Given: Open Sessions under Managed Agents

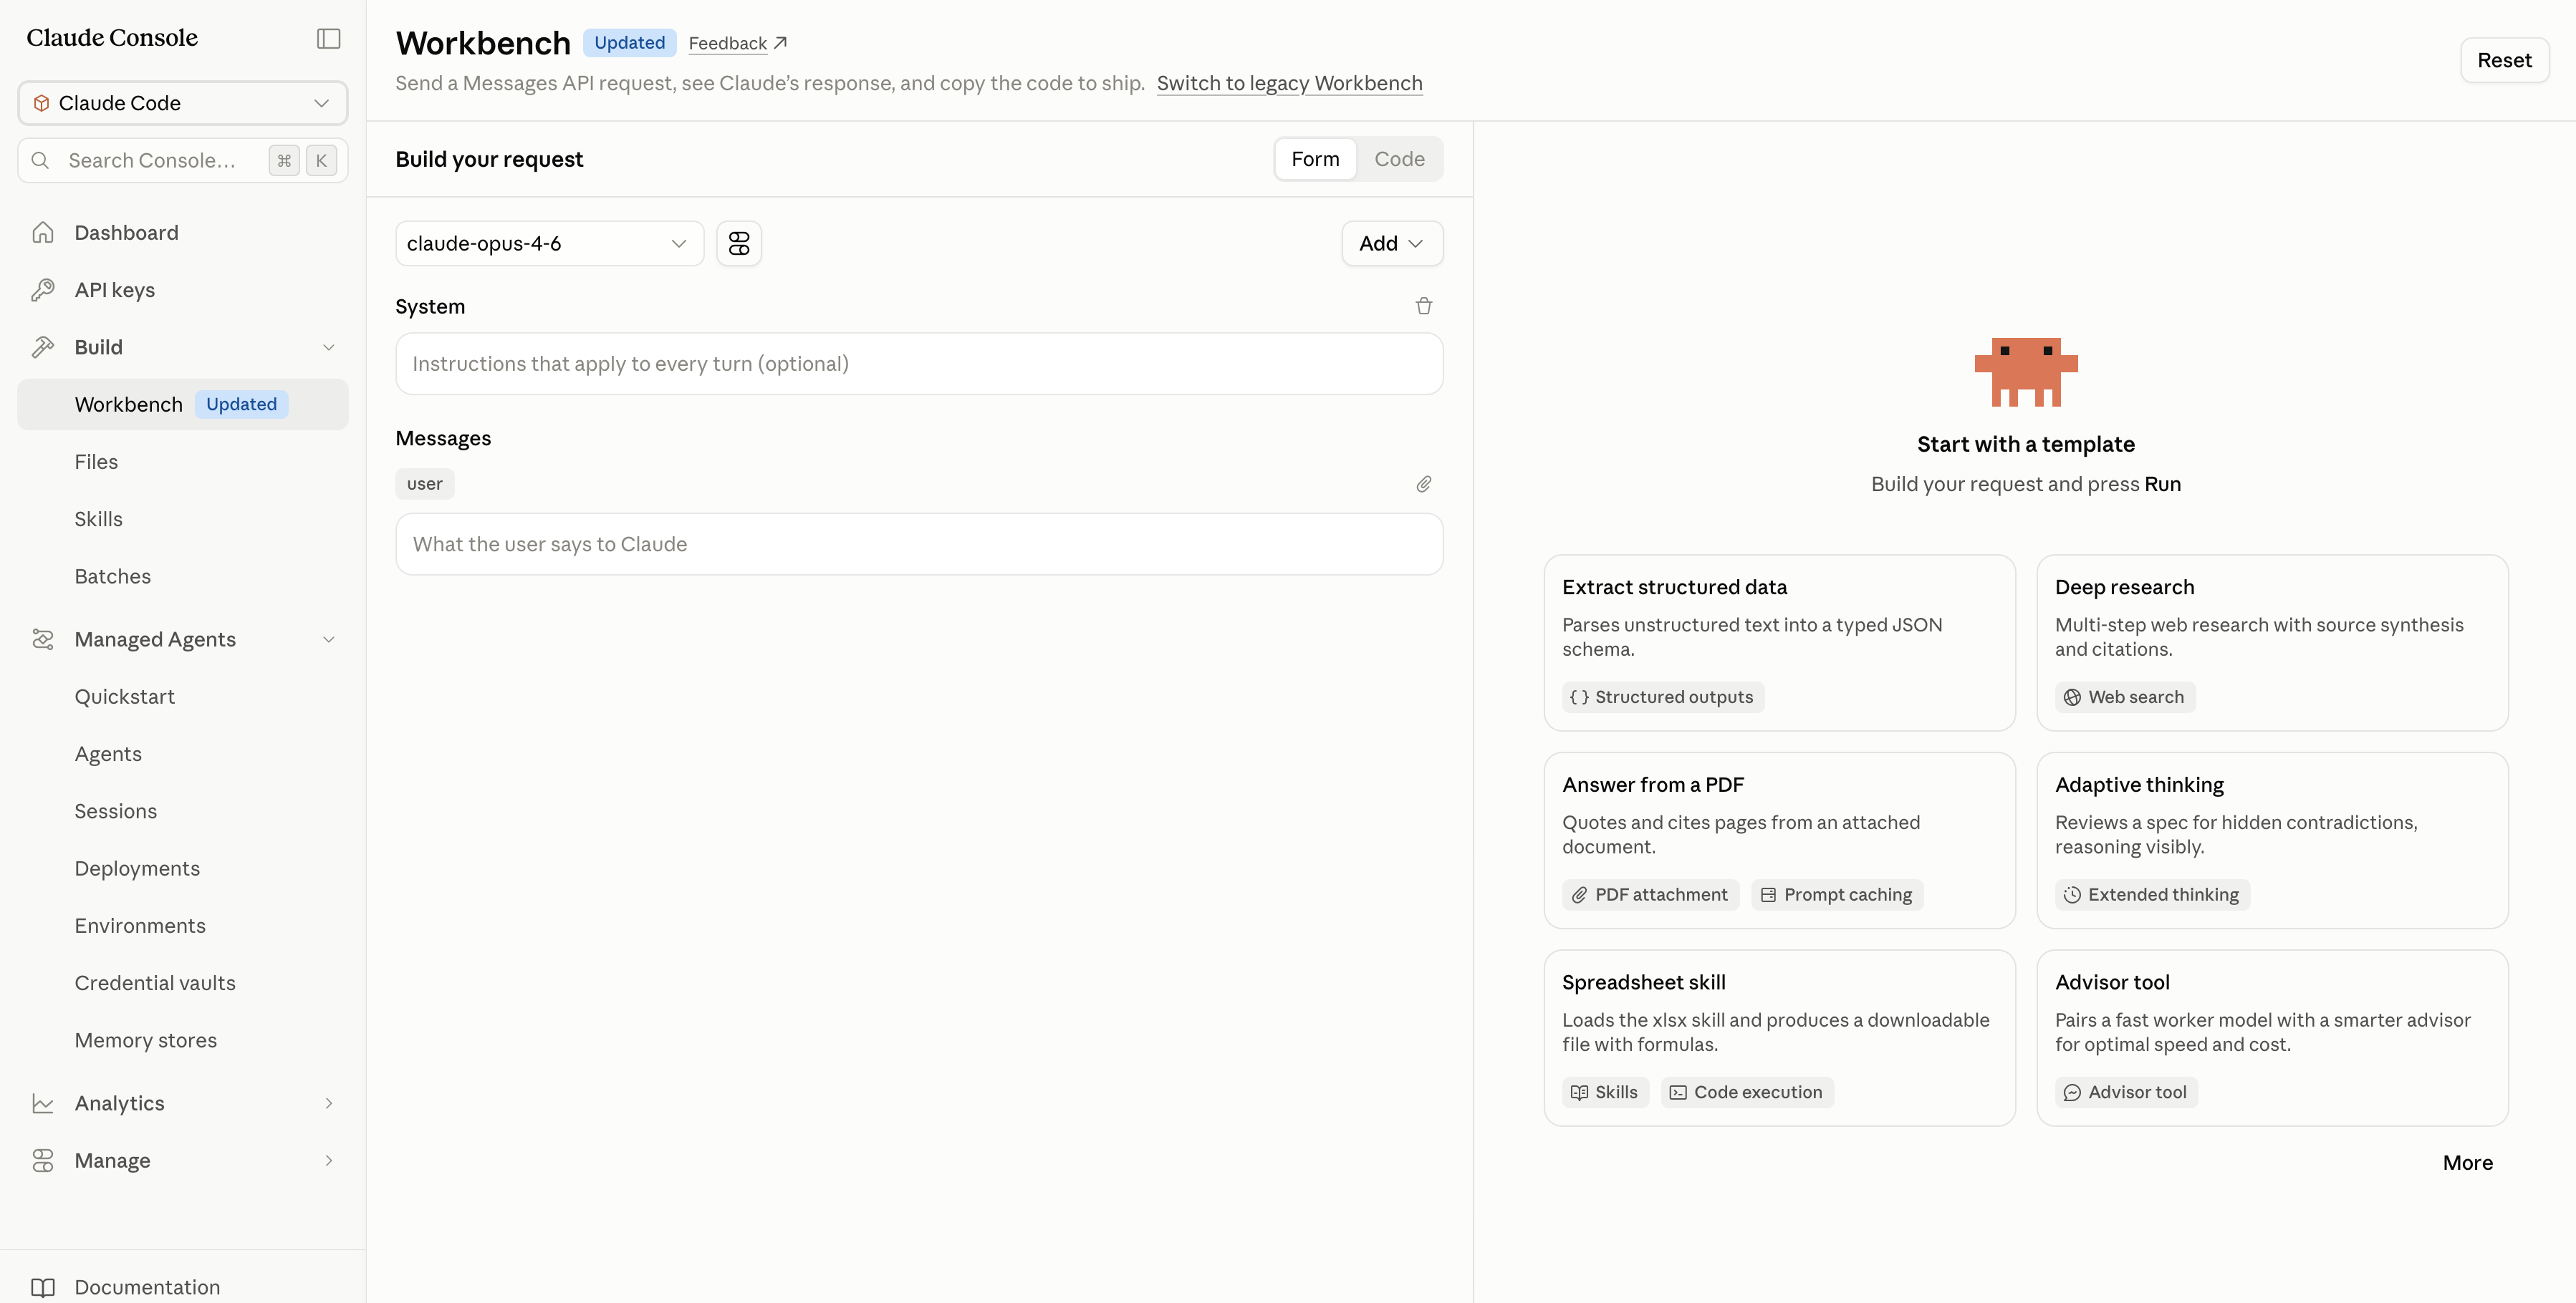Looking at the screenshot, I should [x=115, y=811].
